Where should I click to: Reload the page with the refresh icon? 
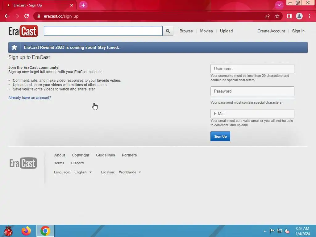coord(27,16)
